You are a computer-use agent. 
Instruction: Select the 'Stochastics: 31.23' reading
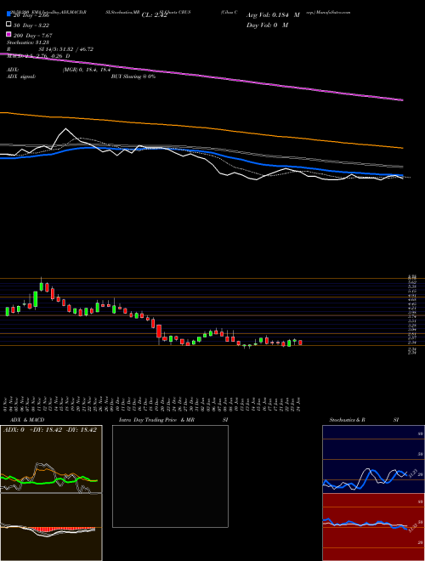tap(27, 42)
